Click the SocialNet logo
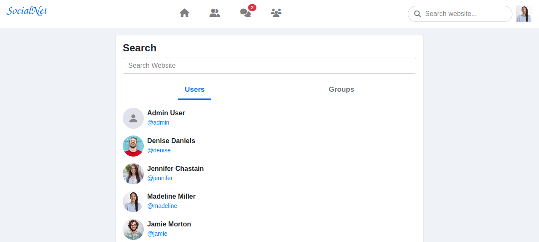The image size is (539, 242). pyautogui.click(x=27, y=11)
